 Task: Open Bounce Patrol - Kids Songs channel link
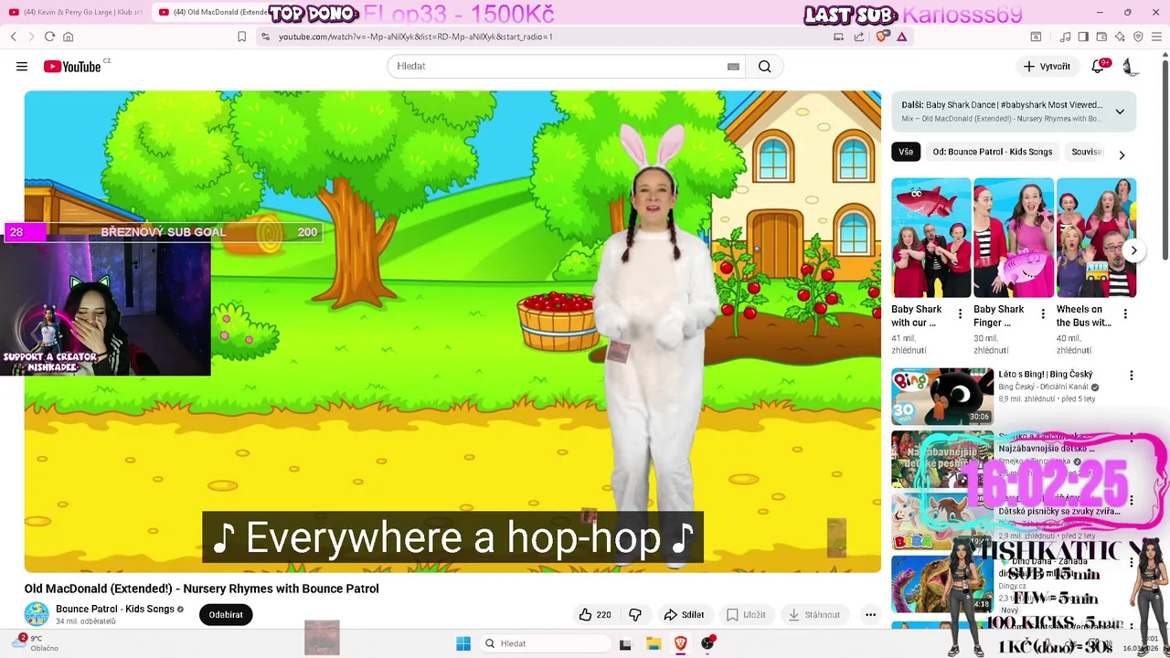tap(115, 609)
